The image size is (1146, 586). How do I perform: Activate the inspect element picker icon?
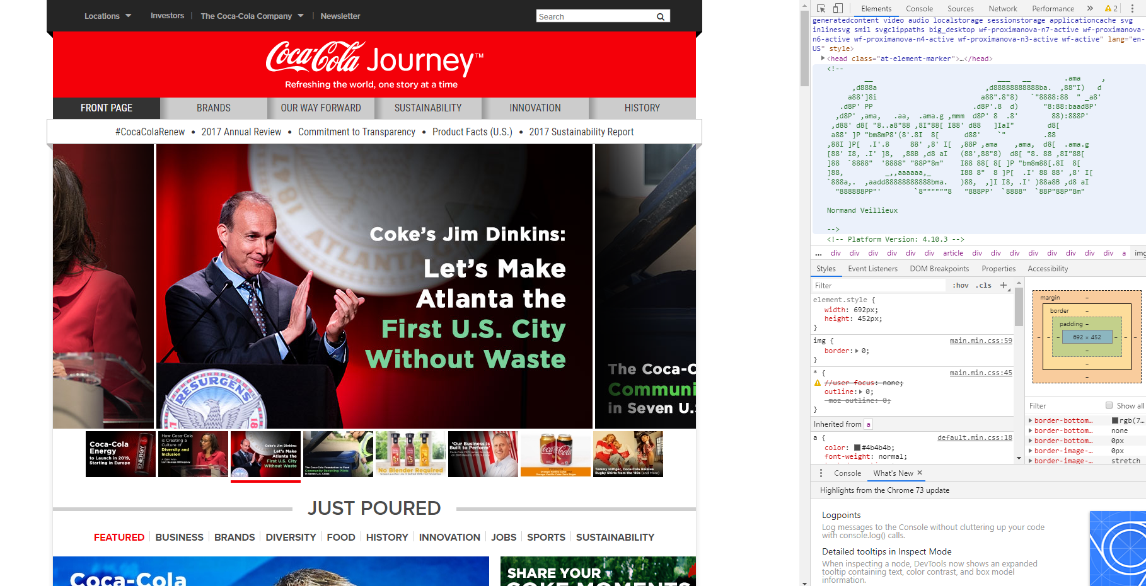pyautogui.click(x=821, y=8)
